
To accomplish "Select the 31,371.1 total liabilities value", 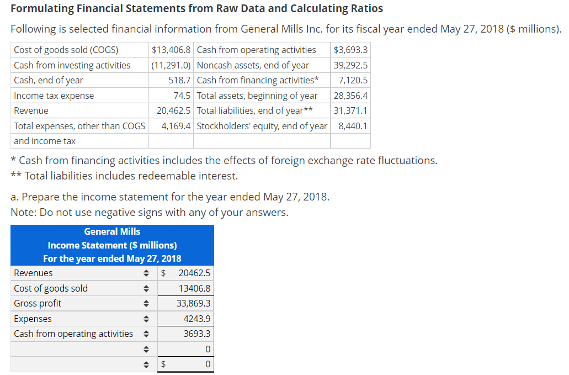I will (x=350, y=110).
